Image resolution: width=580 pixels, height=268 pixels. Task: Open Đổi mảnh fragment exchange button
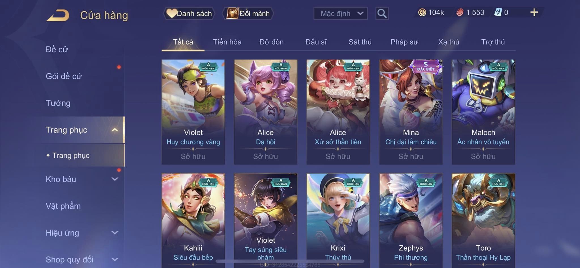[248, 13]
